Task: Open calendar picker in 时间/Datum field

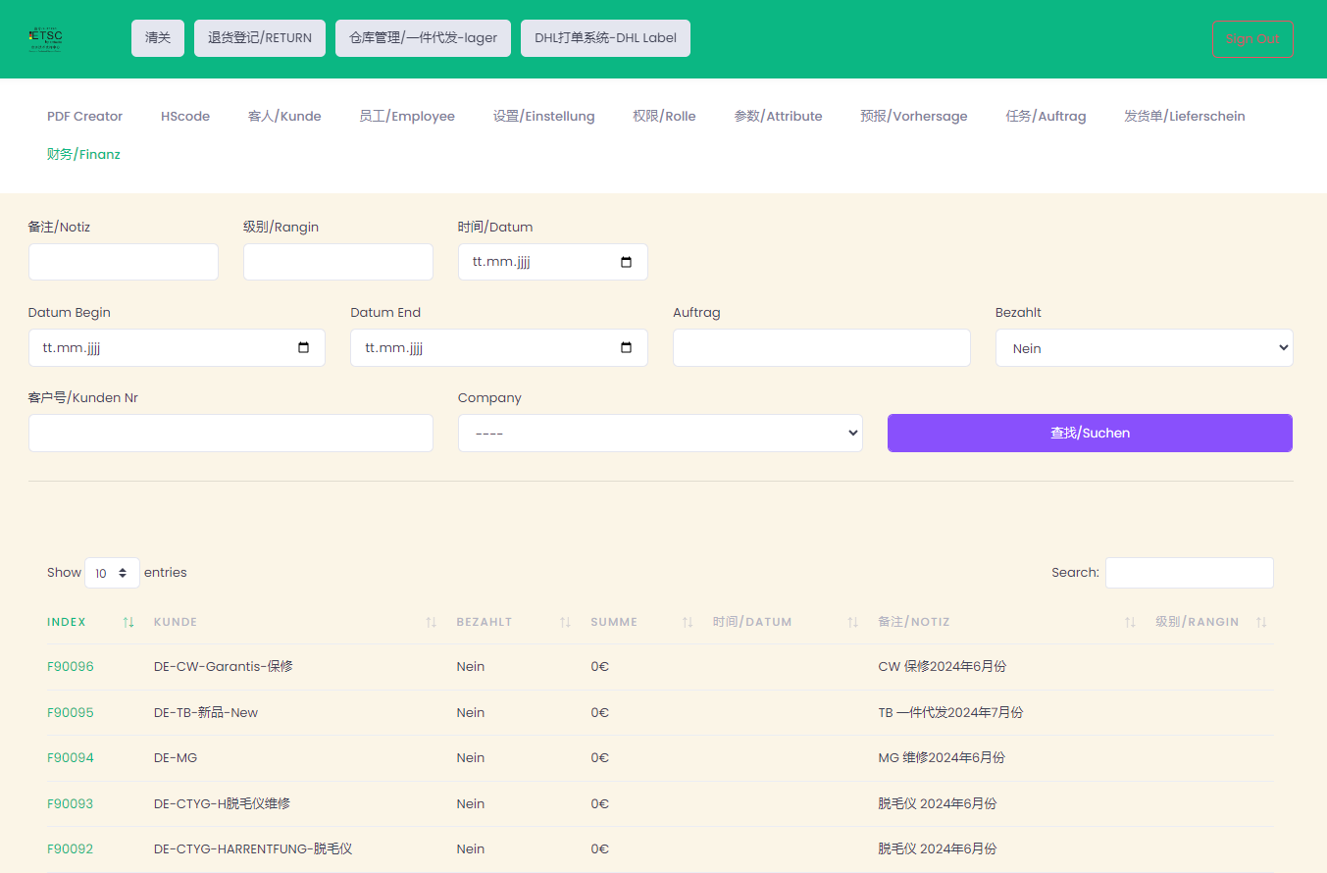Action: [627, 262]
